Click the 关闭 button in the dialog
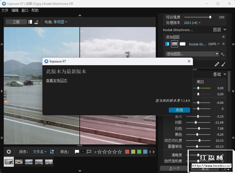Image resolution: width=235 pixels, height=173 pixels. point(179,110)
